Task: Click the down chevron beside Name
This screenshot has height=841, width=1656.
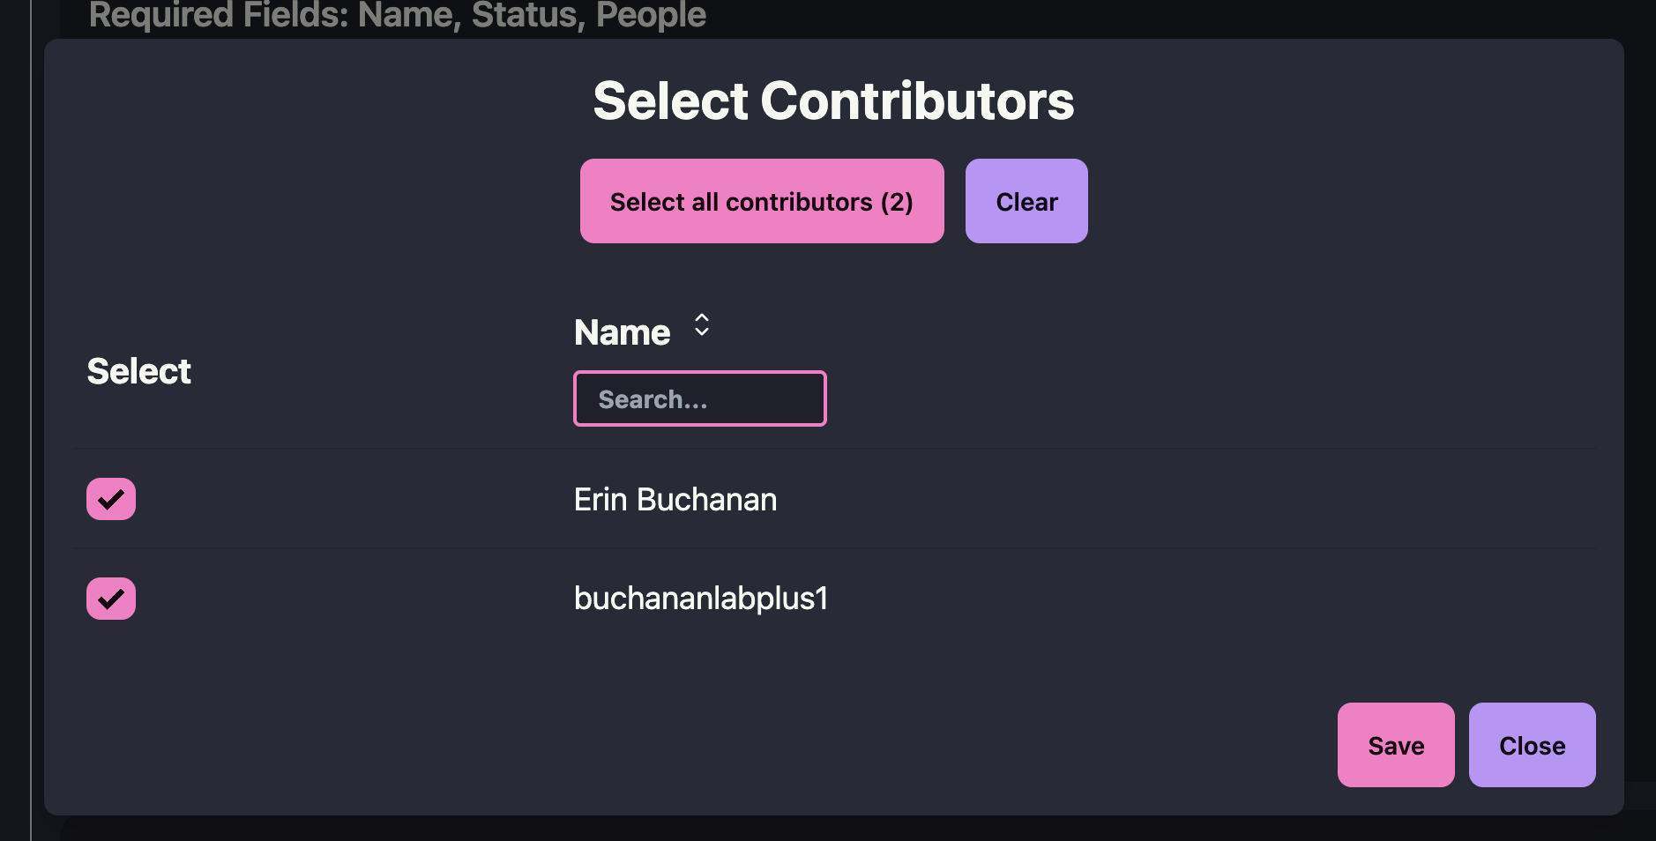Action: tap(702, 333)
